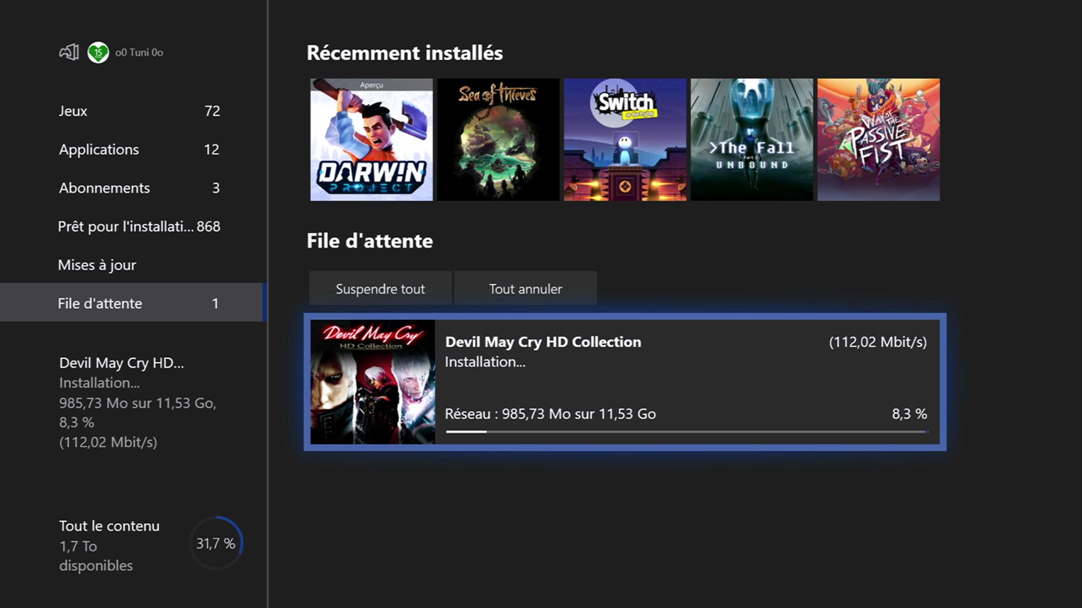Click the 1,7 To disponibles text
Viewport: 1082px width, 608px height.
(x=96, y=556)
